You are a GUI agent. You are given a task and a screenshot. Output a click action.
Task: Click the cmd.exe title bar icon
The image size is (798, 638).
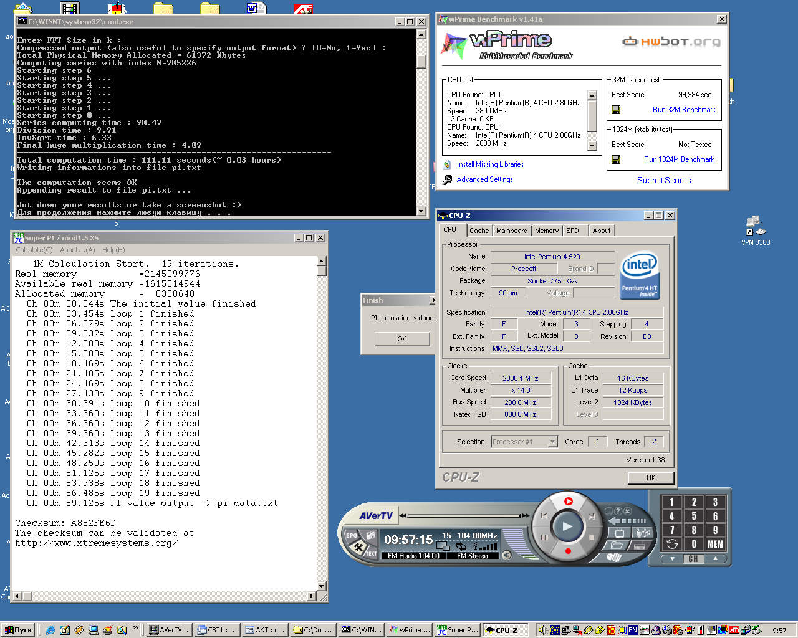point(22,21)
